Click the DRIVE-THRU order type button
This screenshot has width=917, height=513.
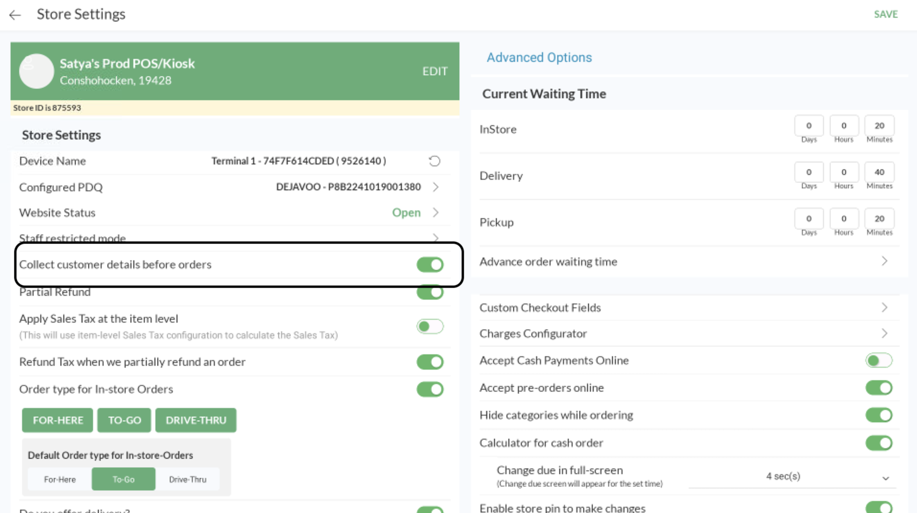pyautogui.click(x=196, y=420)
